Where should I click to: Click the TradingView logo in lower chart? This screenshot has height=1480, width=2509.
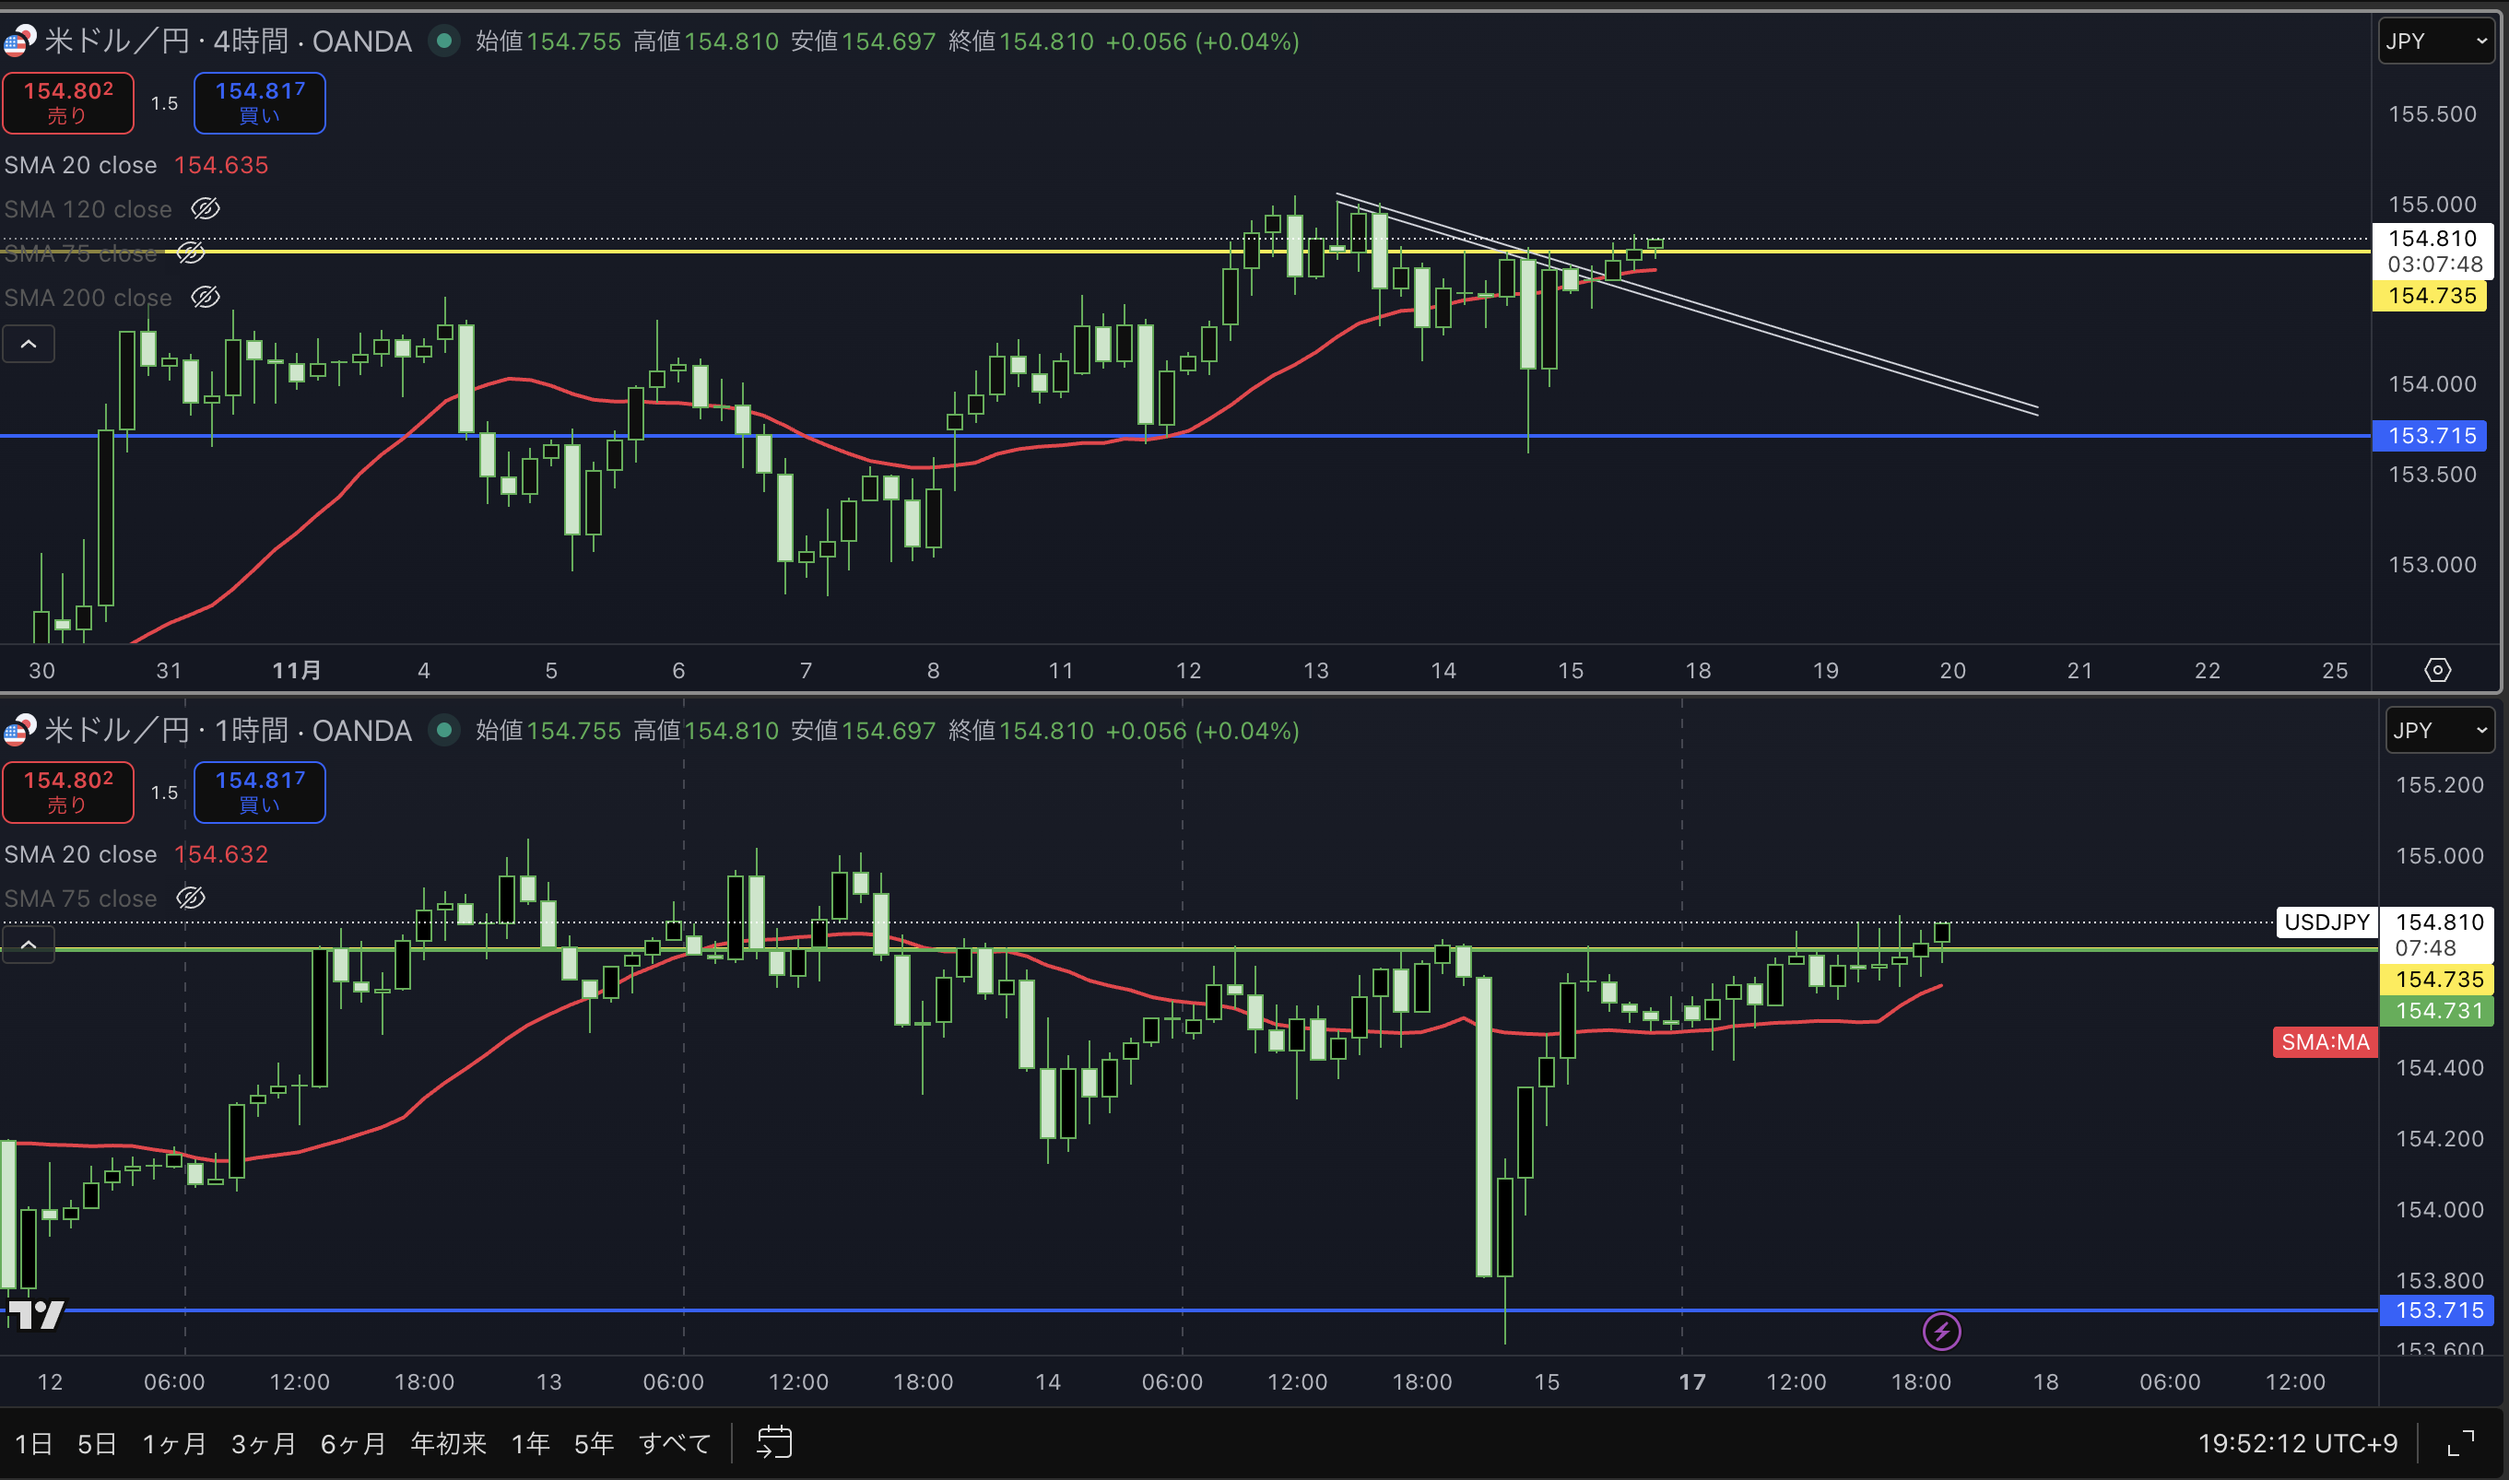36,1314
